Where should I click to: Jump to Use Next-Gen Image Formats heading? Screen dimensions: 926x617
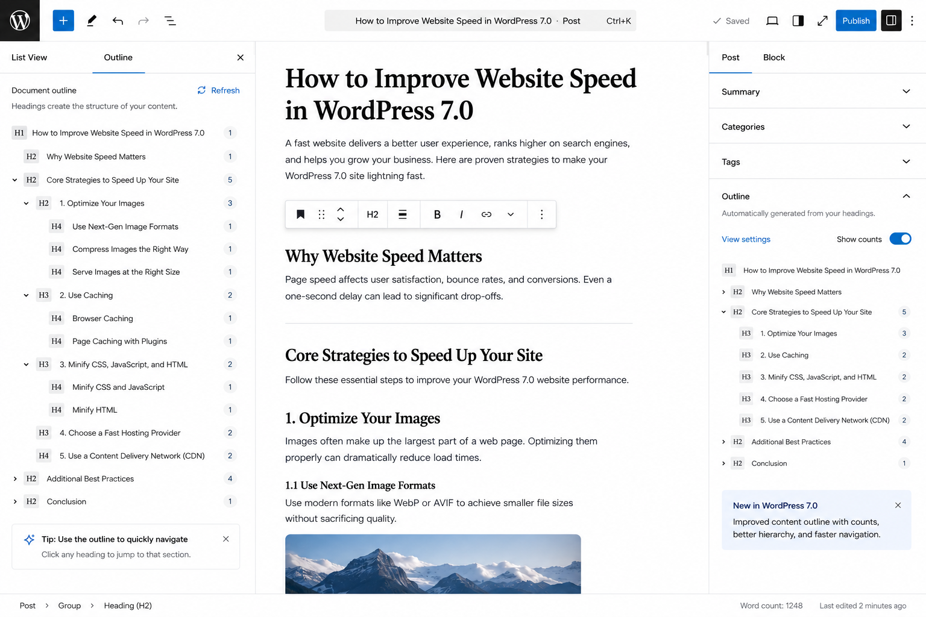click(125, 227)
